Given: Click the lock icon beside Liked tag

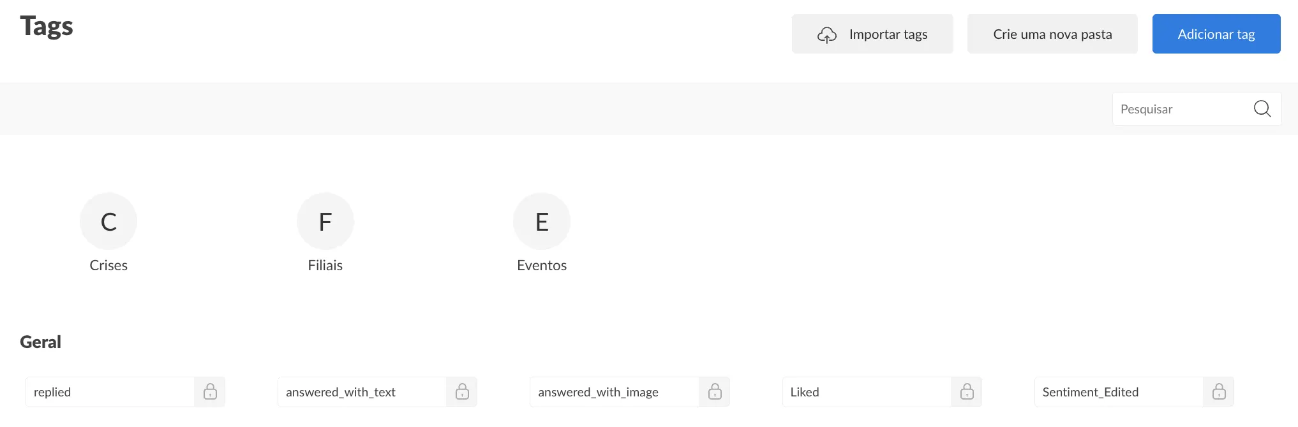Looking at the screenshot, I should [967, 391].
